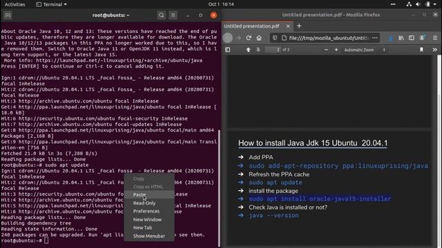
Task: Open page actions three-dots in address bar
Action: click(x=374, y=38)
